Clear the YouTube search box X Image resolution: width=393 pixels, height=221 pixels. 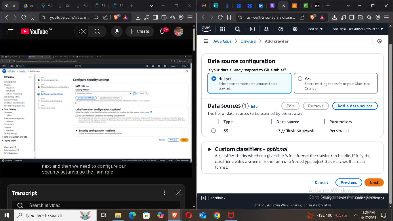(83, 31)
